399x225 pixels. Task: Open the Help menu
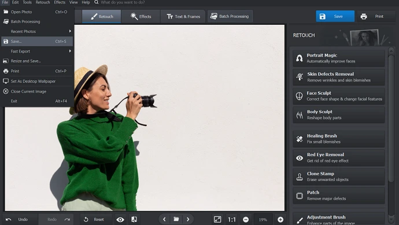(x=86, y=2)
